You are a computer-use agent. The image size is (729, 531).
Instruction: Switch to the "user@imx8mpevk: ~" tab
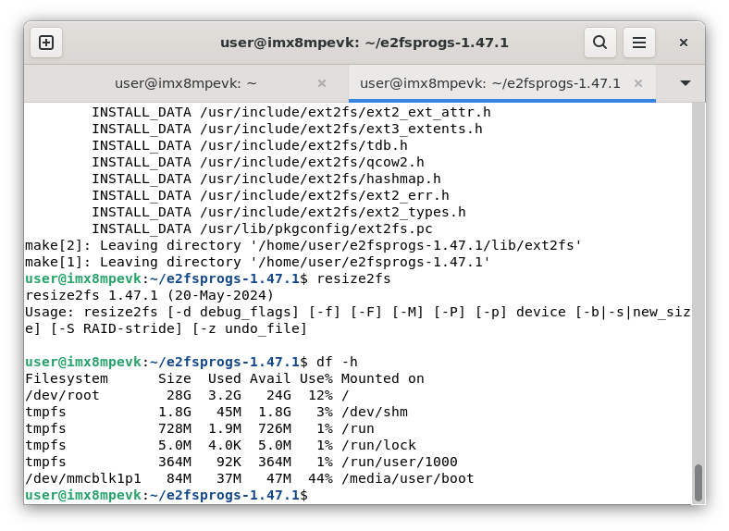[x=185, y=83]
